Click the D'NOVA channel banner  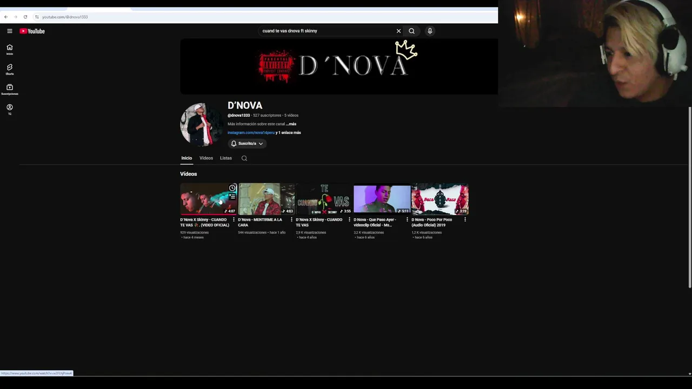pyautogui.click(x=339, y=66)
